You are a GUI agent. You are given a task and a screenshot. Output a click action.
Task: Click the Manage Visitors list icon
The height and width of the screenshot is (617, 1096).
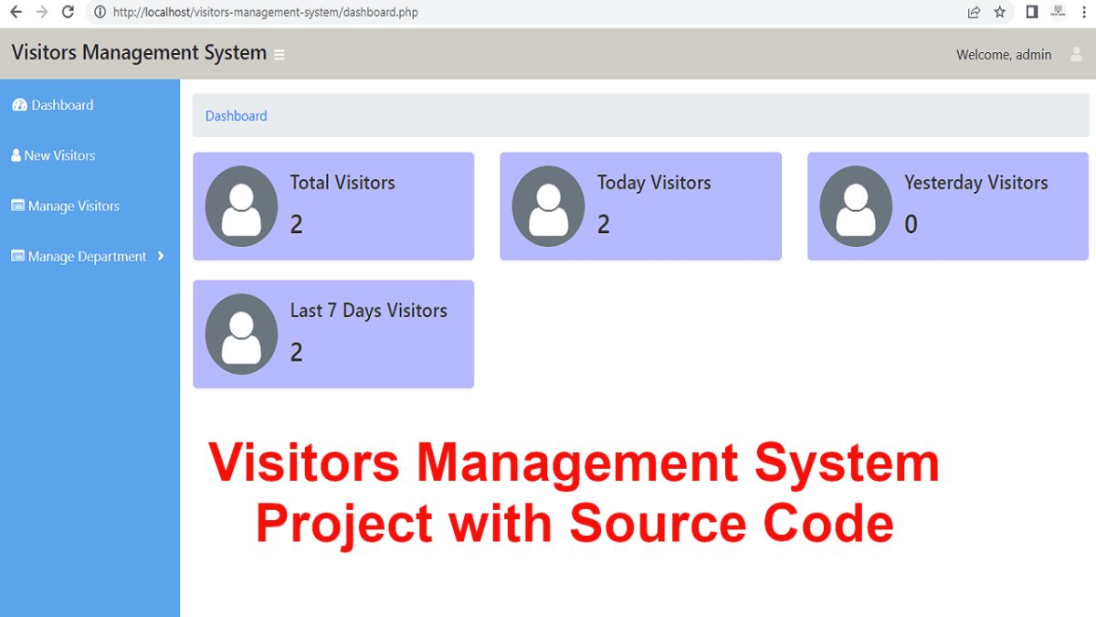pos(17,205)
